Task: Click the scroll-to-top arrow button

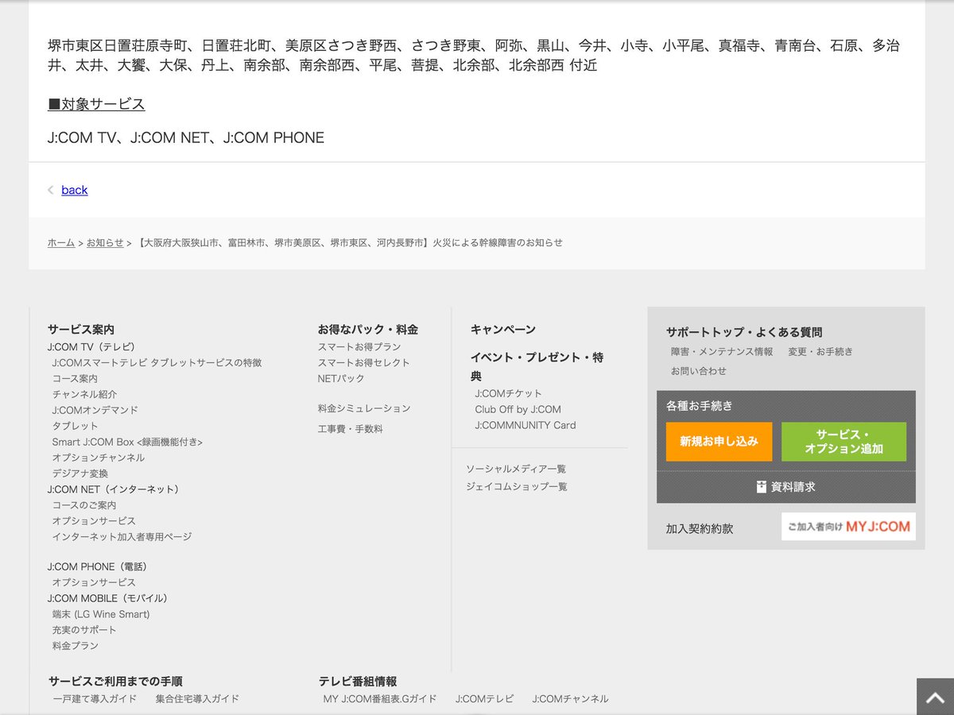Action: tap(935, 697)
